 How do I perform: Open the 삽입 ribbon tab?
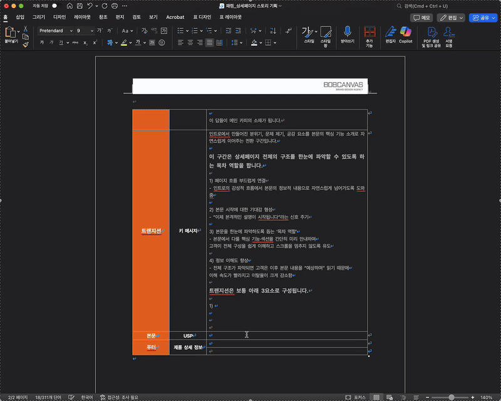20,17
